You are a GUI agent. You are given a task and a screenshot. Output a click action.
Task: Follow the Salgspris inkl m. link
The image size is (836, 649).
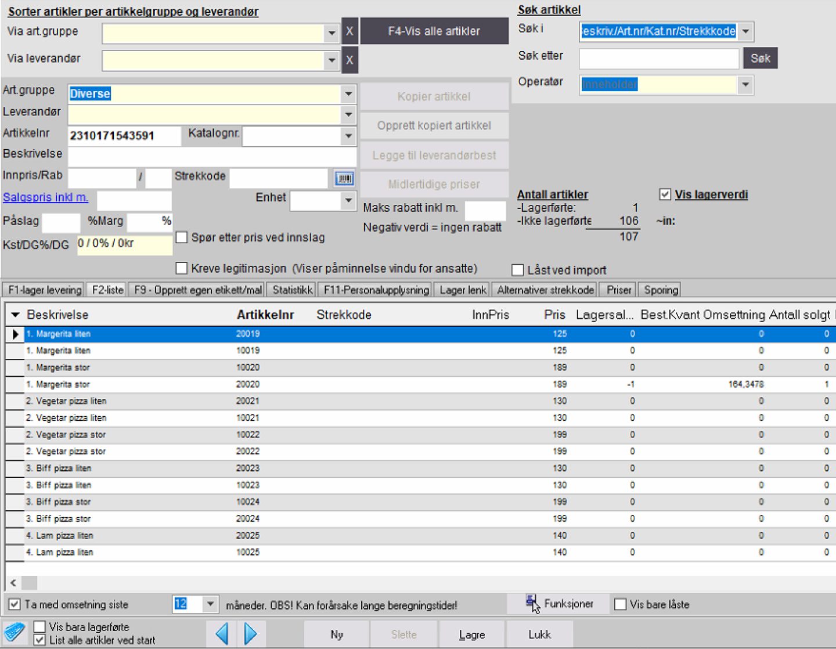click(46, 197)
